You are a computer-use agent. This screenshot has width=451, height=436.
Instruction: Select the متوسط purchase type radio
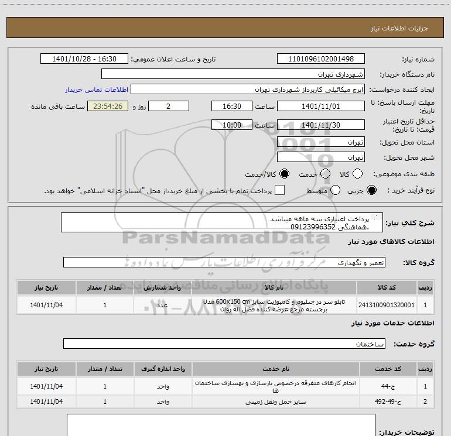coord(335,190)
